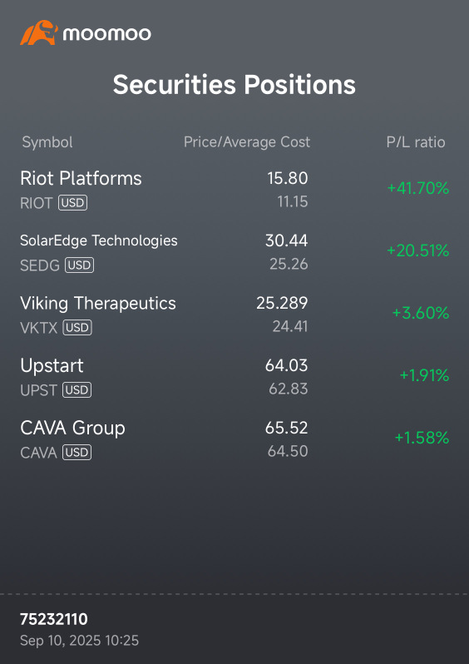The height and width of the screenshot is (664, 469).
Task: Open the Viking Therapeutics position
Action: [x=234, y=315]
